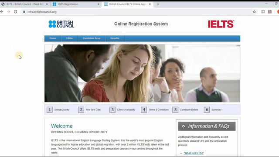This screenshot has width=279, height=157.
Task: Click the Candidate Details step label
Action: (189, 110)
